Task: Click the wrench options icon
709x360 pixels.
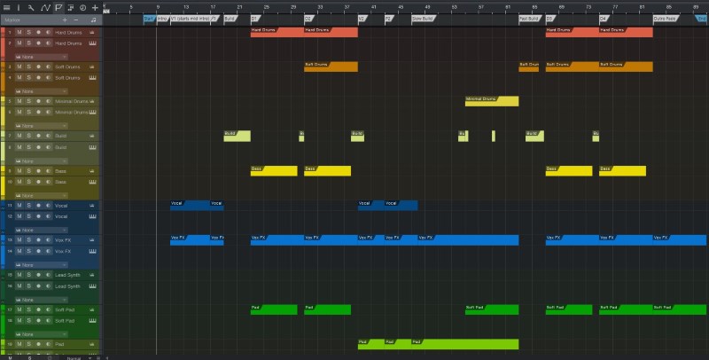Action: click(31, 8)
